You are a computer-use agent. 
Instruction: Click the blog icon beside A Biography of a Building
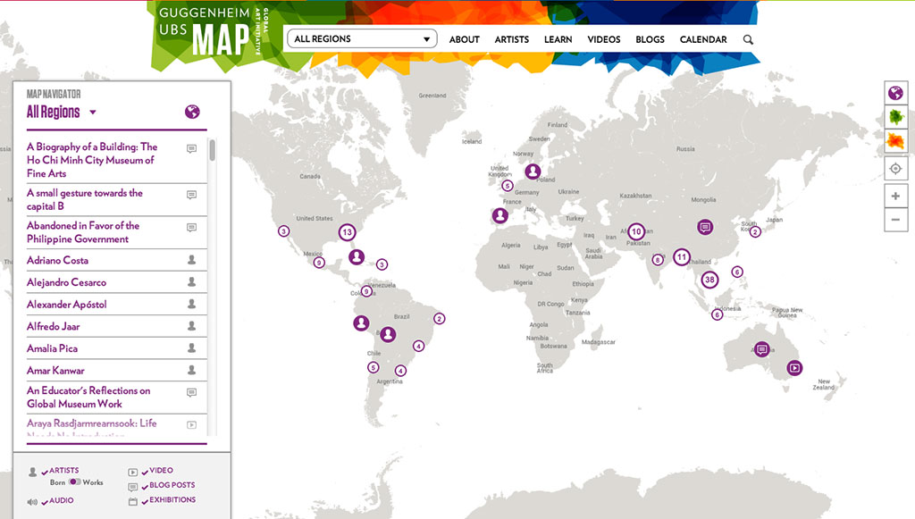pos(191,148)
